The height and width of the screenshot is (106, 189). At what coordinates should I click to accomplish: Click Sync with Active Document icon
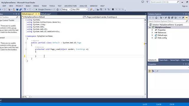click(166, 18)
